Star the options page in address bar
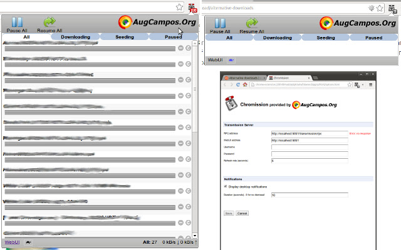Viewport: 401px width, 250px height. click(x=350, y=85)
